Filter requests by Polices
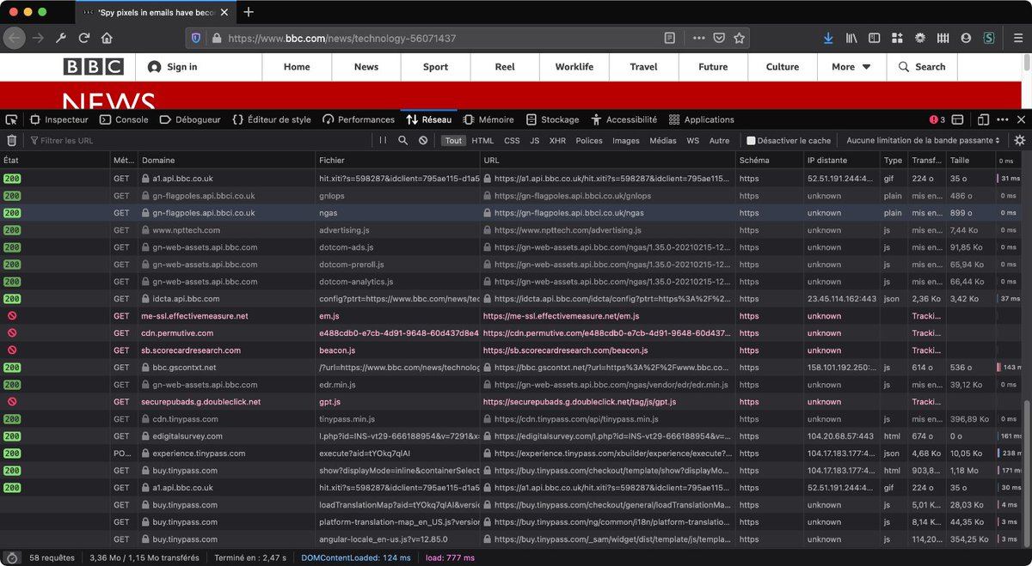The image size is (1032, 566). coord(589,141)
